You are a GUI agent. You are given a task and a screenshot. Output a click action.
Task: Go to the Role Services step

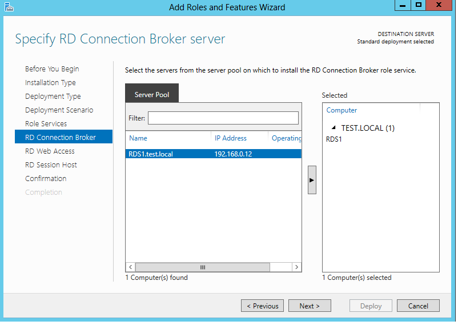(46, 123)
